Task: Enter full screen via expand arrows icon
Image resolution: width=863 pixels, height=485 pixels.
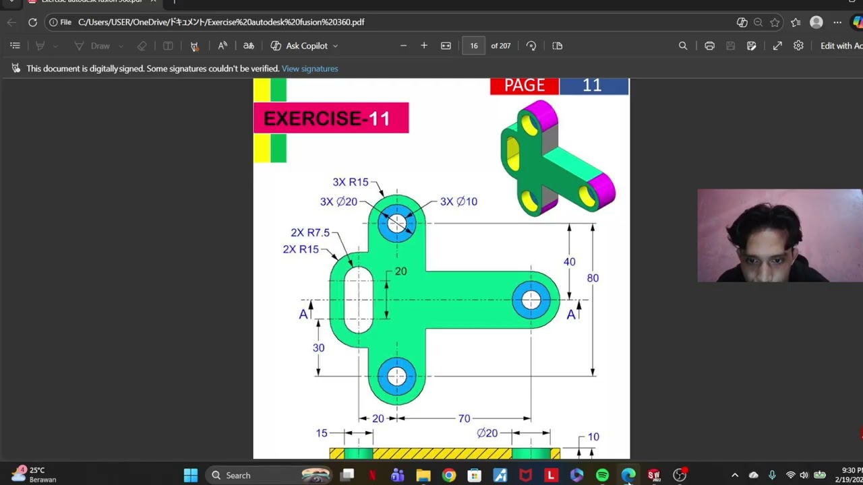Action: coord(777,46)
